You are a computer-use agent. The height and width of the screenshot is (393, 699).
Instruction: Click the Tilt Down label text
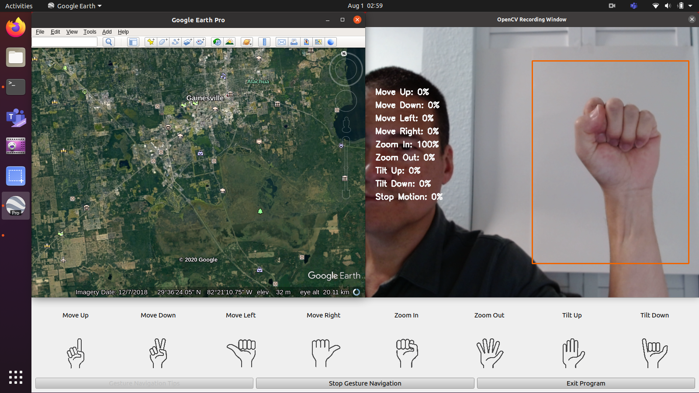[x=654, y=315]
